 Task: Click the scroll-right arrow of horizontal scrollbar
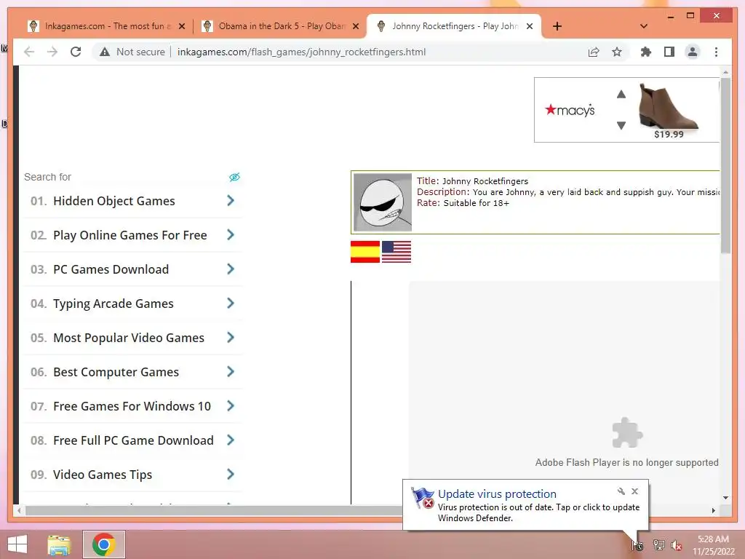[713, 510]
